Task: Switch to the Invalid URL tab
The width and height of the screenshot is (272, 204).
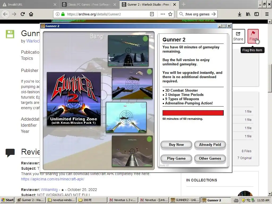Action: (29, 5)
